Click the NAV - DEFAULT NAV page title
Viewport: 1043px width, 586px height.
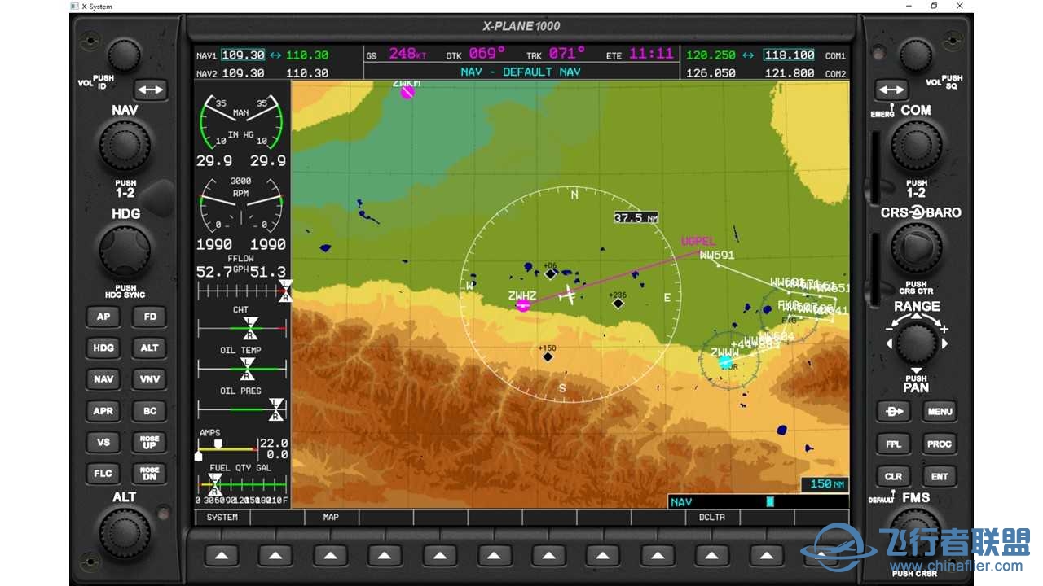click(521, 72)
